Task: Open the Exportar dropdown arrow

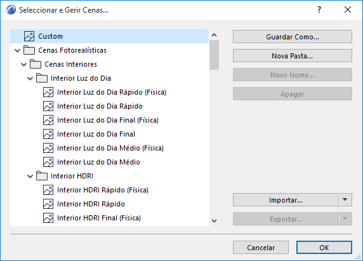Action: point(345,218)
